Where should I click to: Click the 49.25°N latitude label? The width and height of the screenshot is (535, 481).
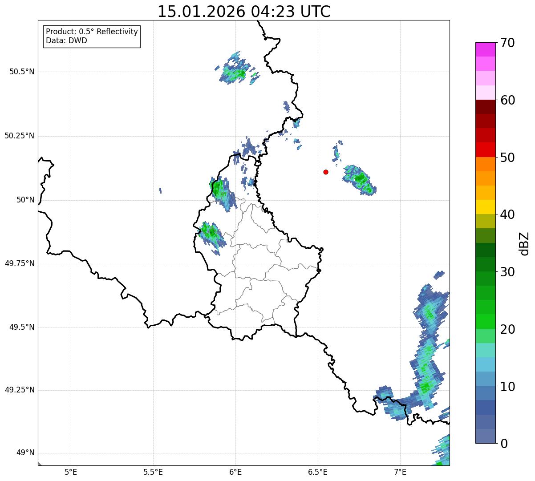pos(19,390)
